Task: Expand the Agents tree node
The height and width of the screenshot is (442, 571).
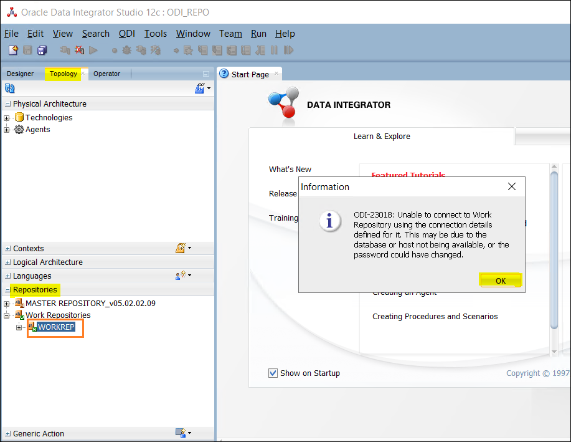Action: tap(7, 130)
